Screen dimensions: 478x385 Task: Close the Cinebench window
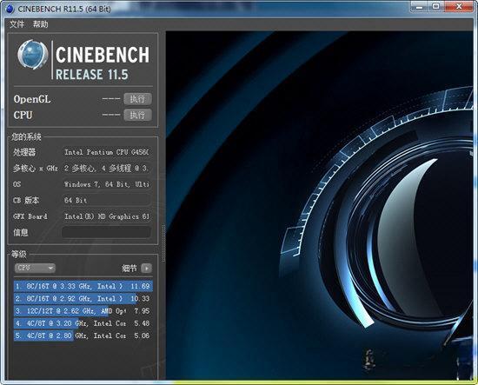459,7
